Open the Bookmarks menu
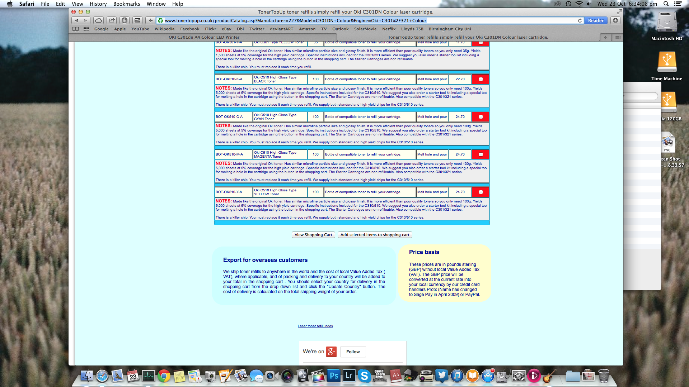Screen dimensions: 689x387 [x=126, y=4]
